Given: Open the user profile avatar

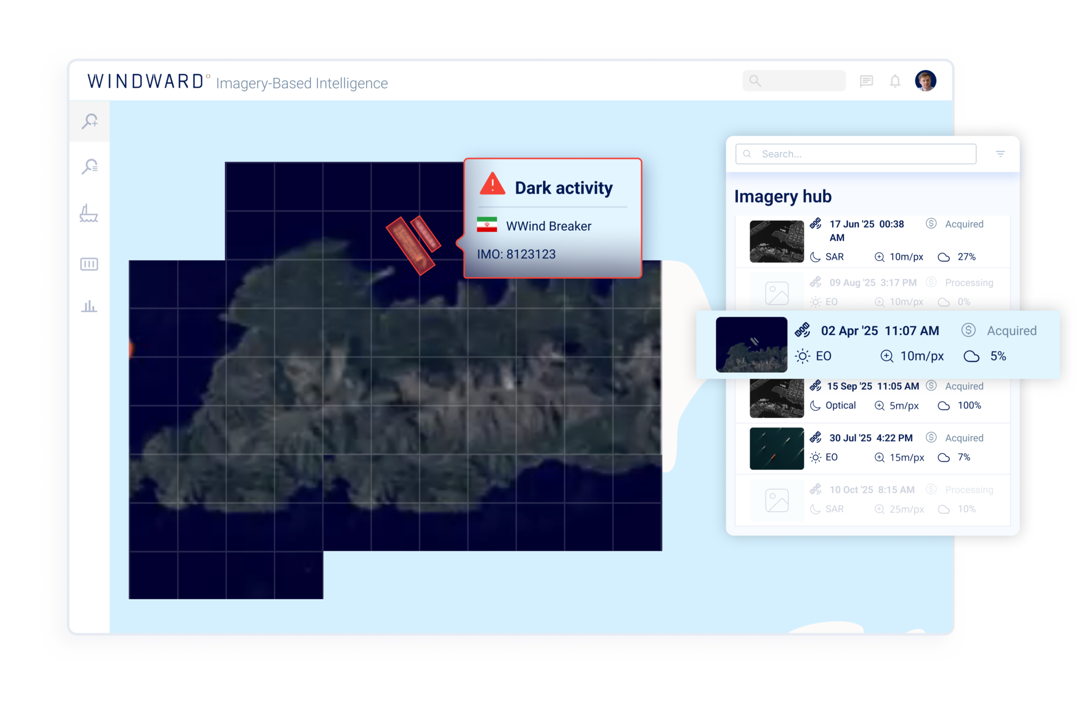Looking at the screenshot, I should point(926,81).
